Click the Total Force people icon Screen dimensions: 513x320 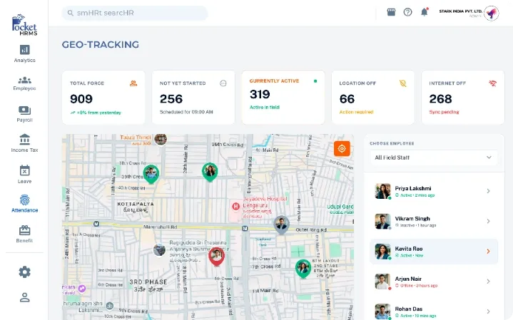point(133,83)
